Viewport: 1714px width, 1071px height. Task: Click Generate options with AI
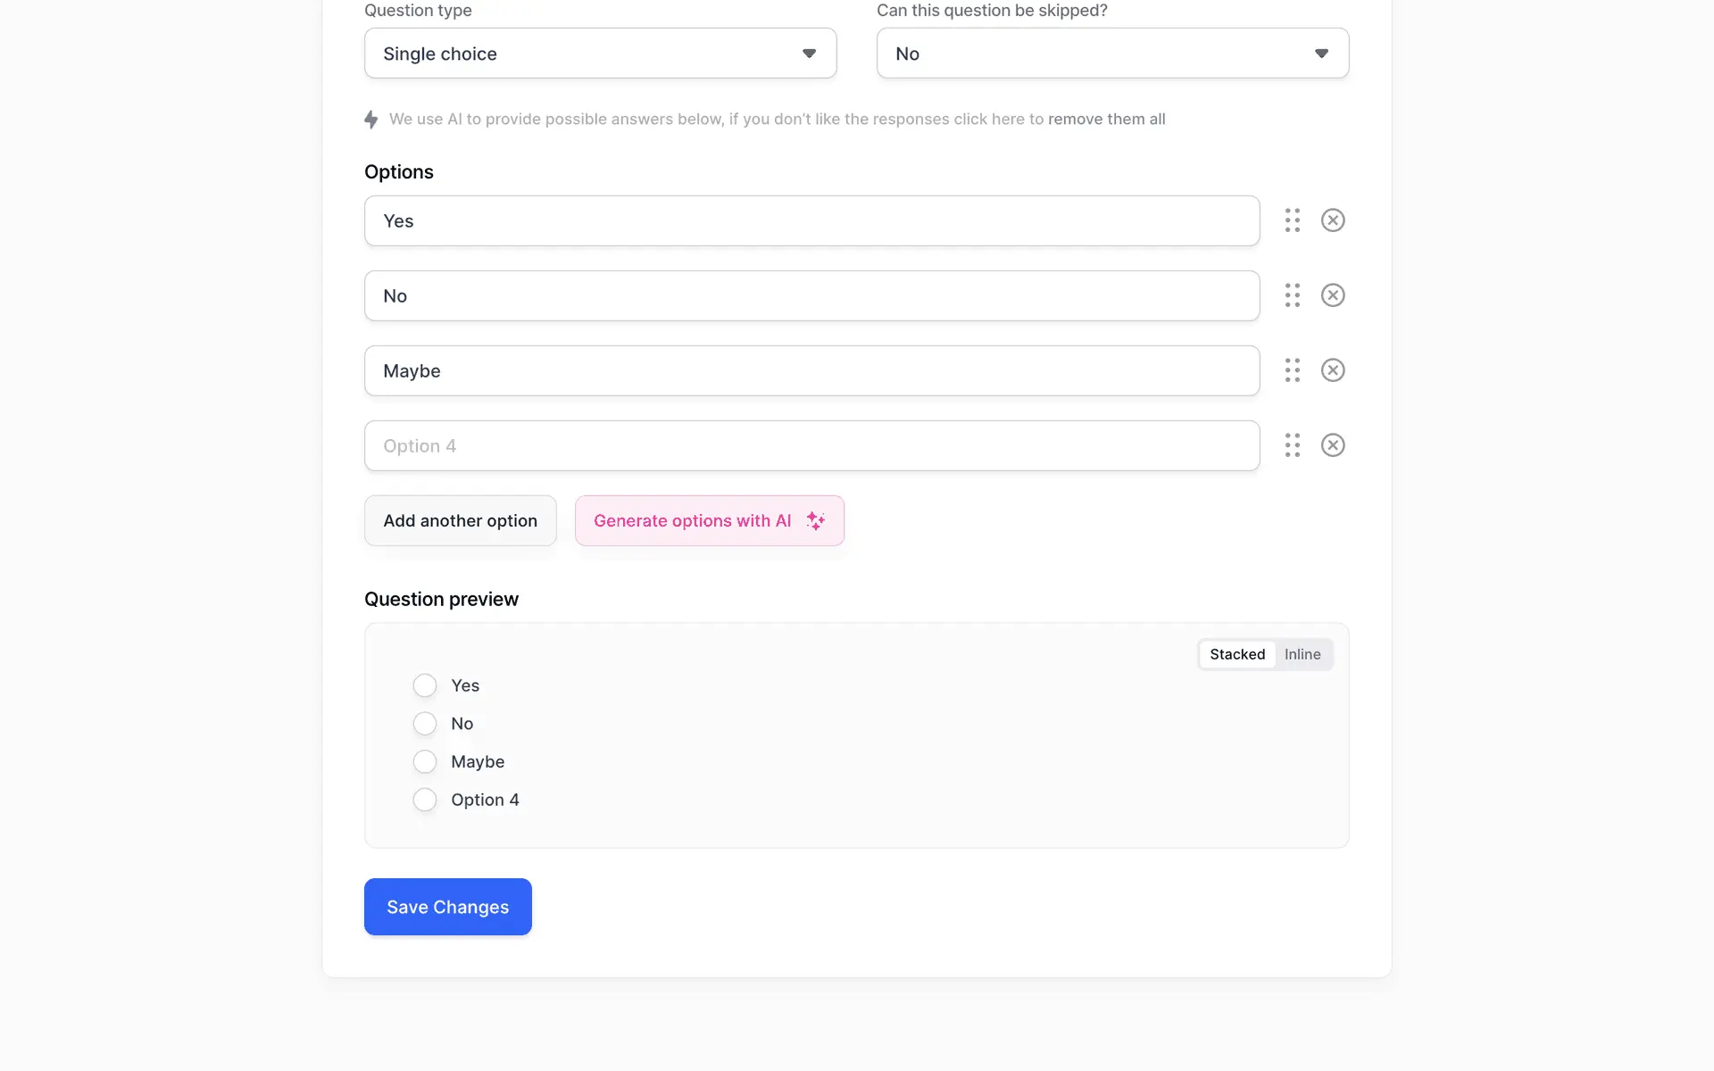[x=709, y=521]
